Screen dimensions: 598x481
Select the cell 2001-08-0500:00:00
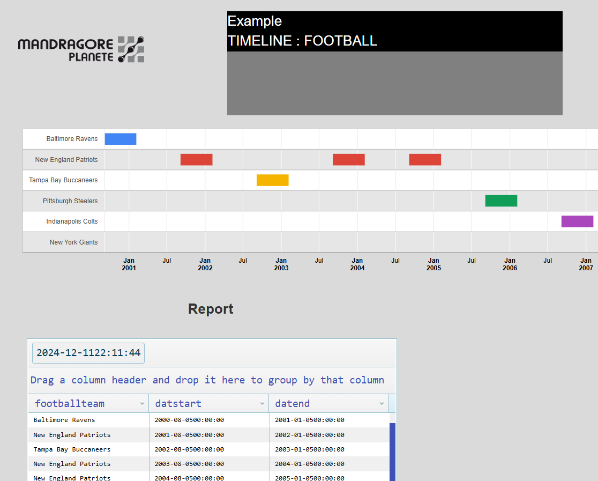pyautogui.click(x=209, y=435)
